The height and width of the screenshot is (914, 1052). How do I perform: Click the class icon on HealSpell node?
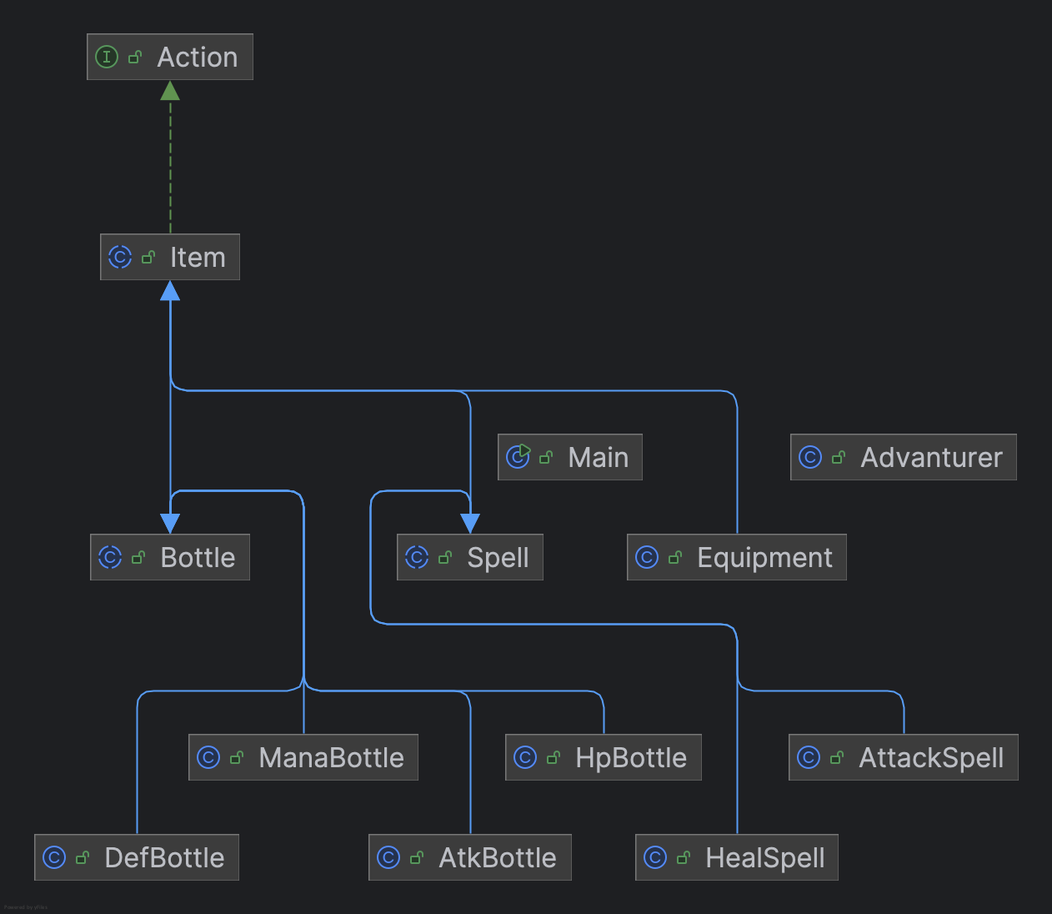pos(655,857)
